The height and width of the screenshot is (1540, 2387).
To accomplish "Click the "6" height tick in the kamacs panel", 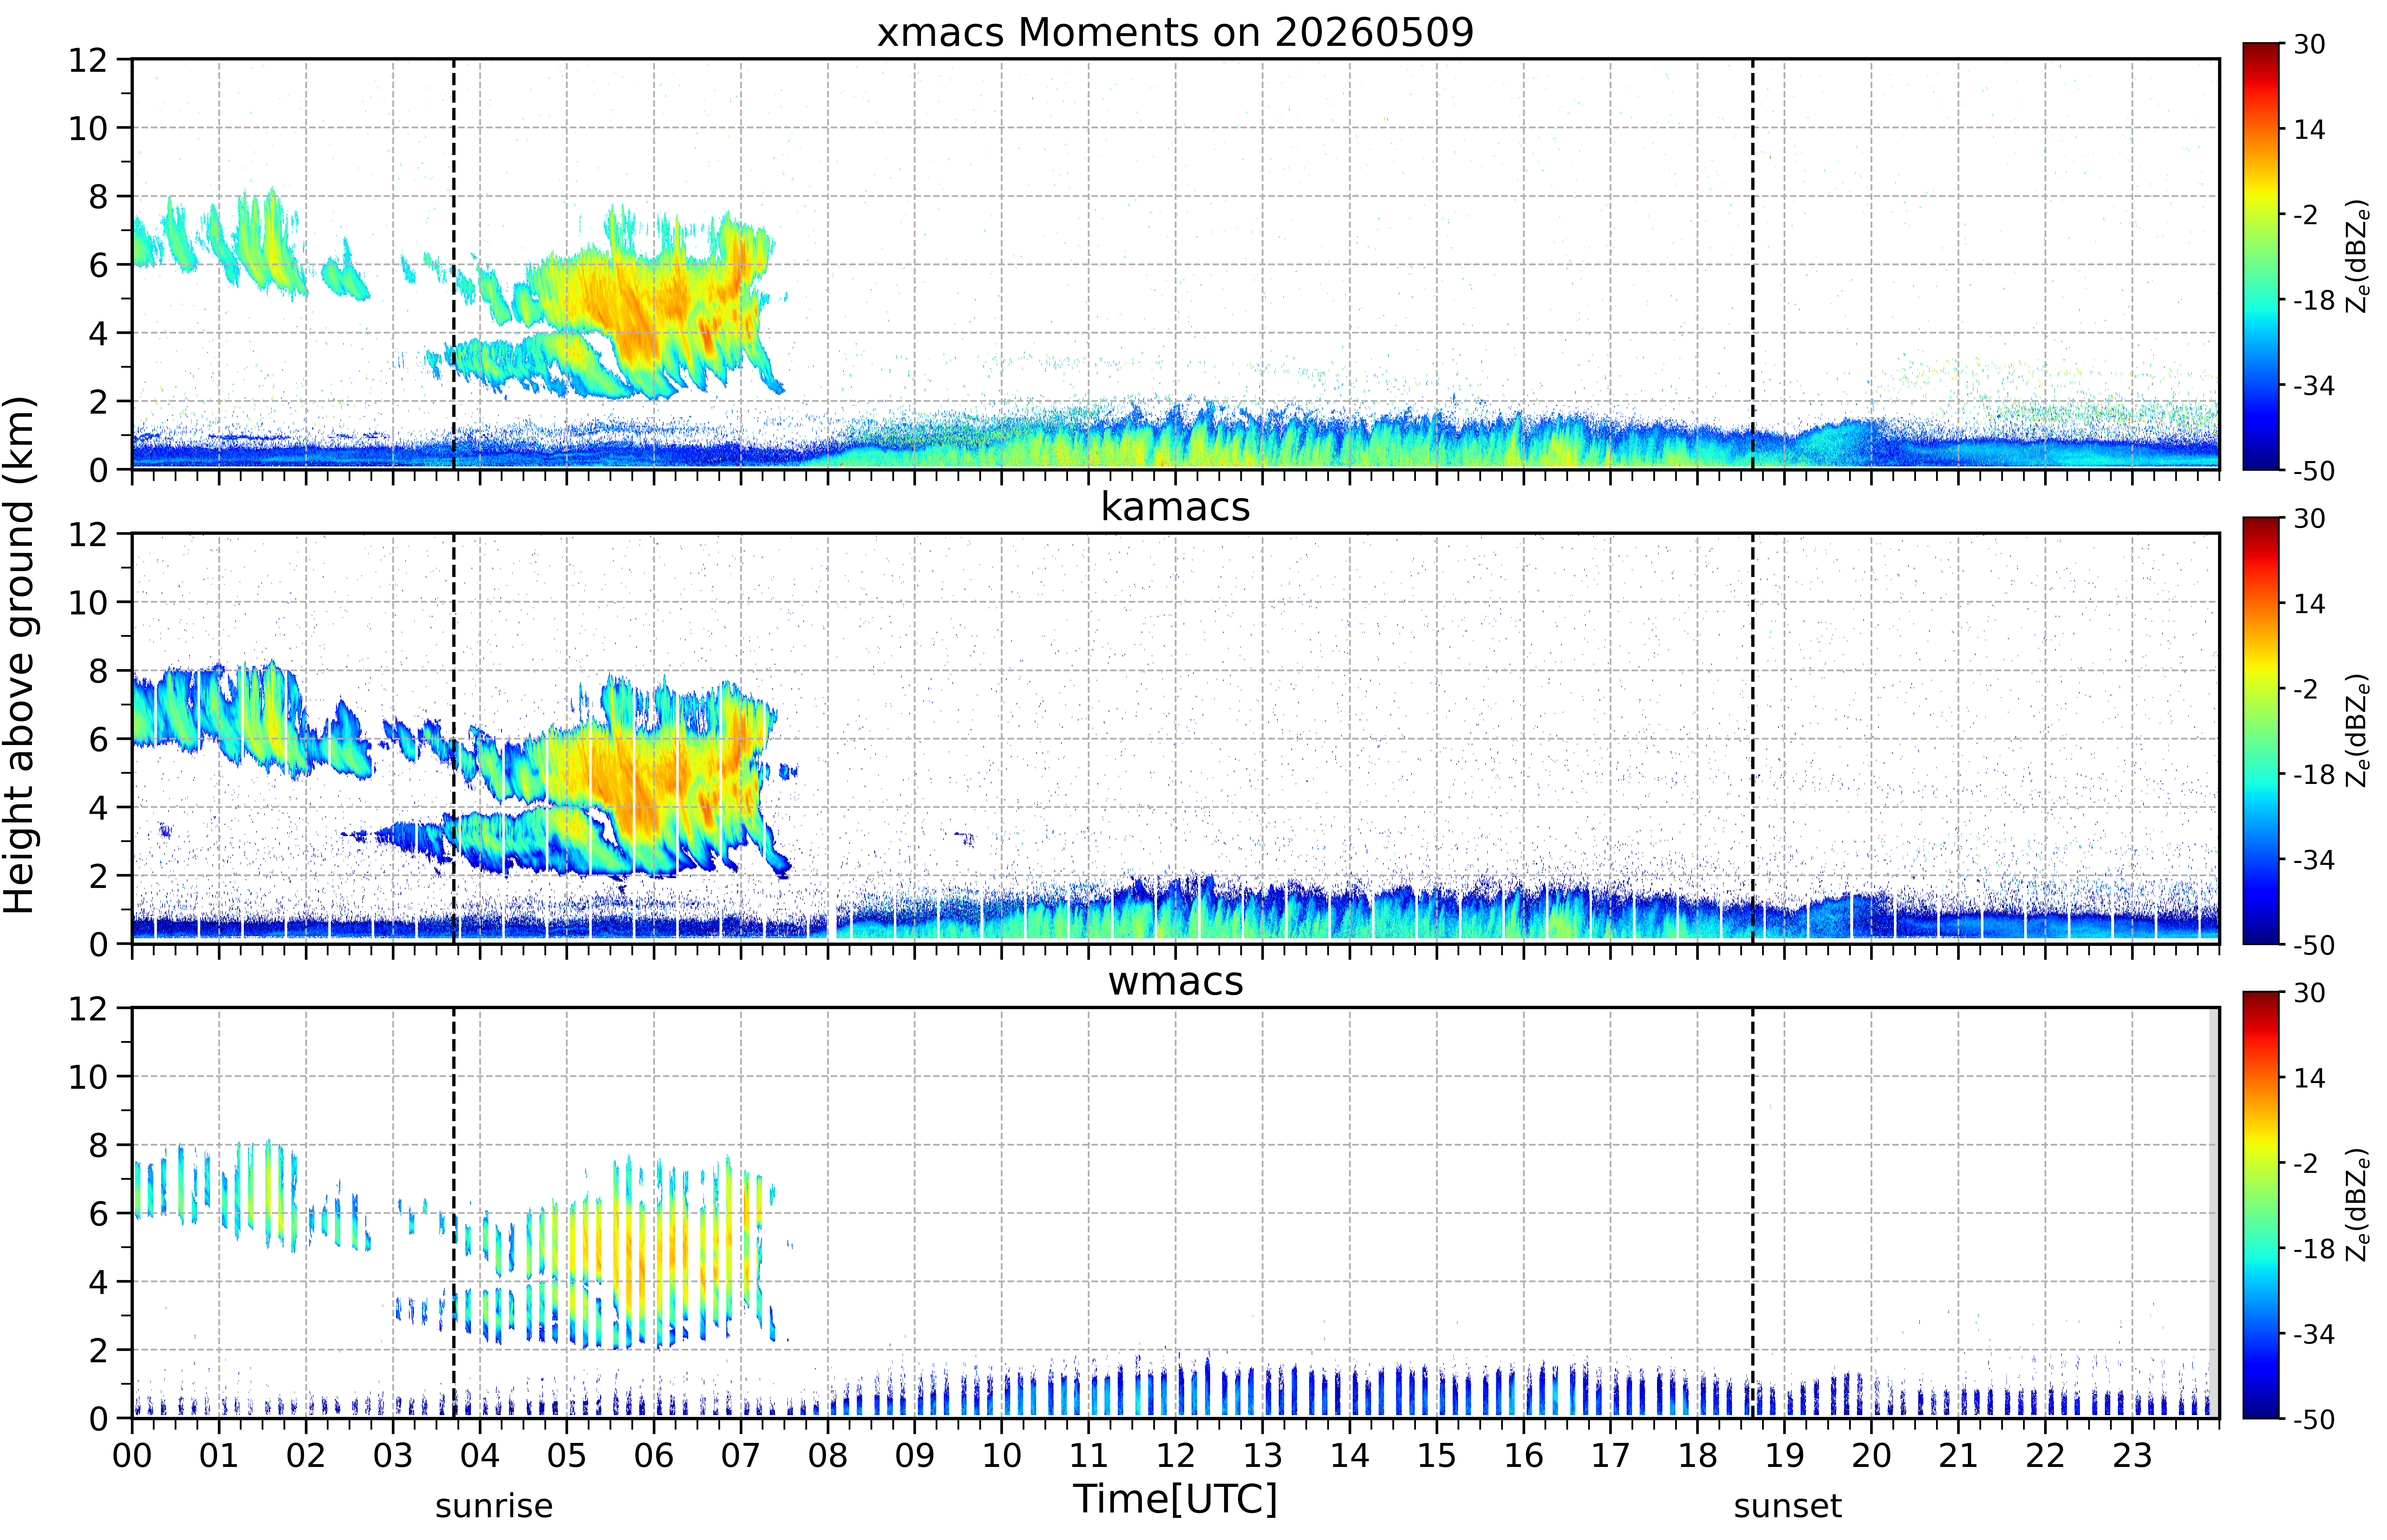I will pyautogui.click(x=98, y=739).
